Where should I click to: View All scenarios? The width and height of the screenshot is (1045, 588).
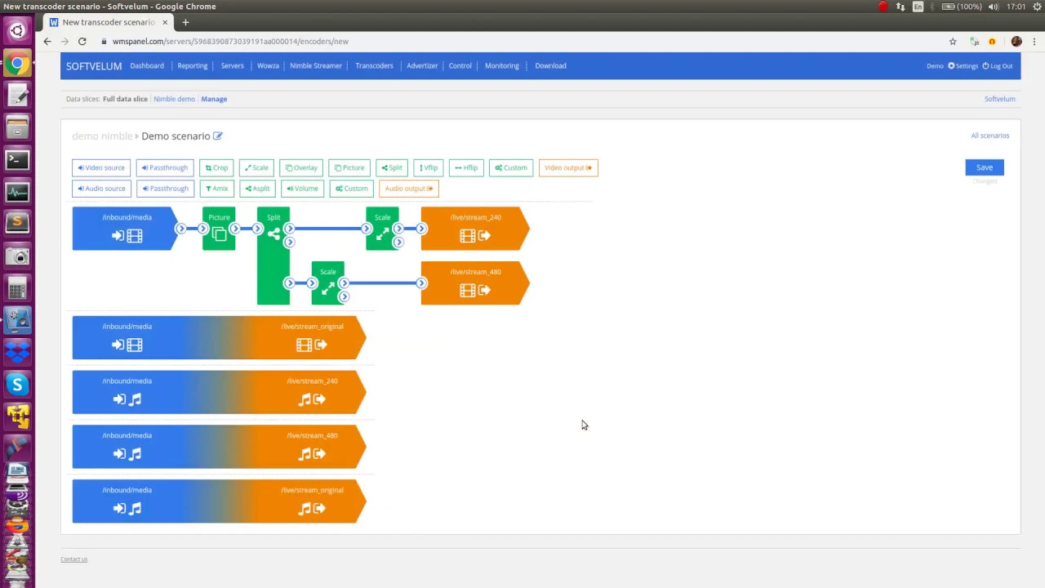989,136
